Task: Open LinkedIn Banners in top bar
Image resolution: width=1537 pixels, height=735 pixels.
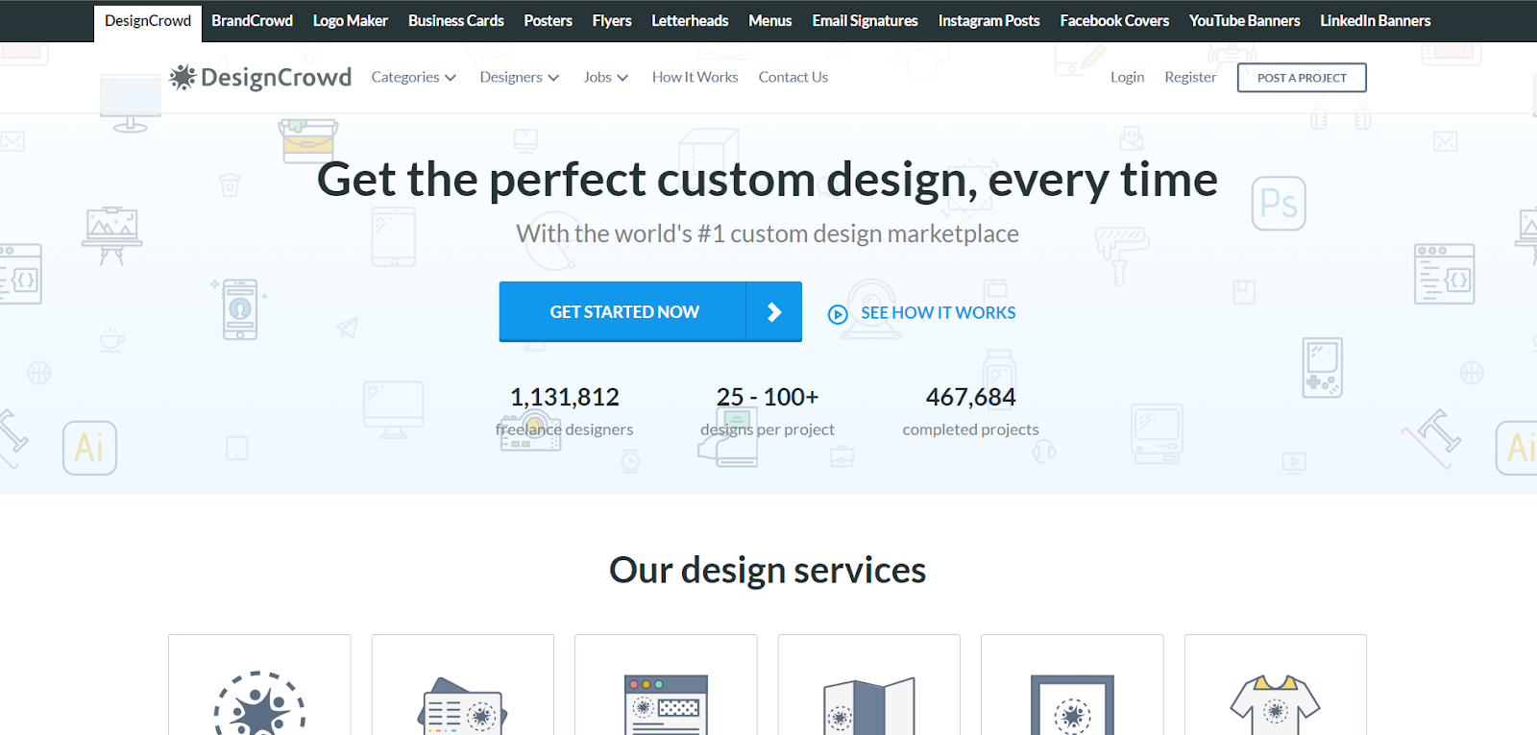Action: click(1376, 21)
